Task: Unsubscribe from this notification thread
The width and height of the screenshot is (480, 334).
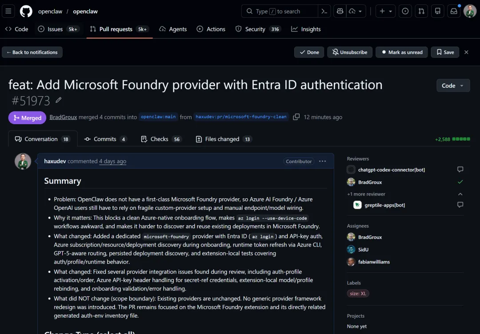Action: [350, 52]
